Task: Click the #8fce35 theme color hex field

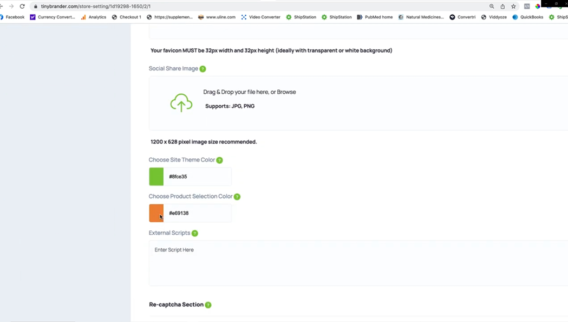Action: click(198, 177)
